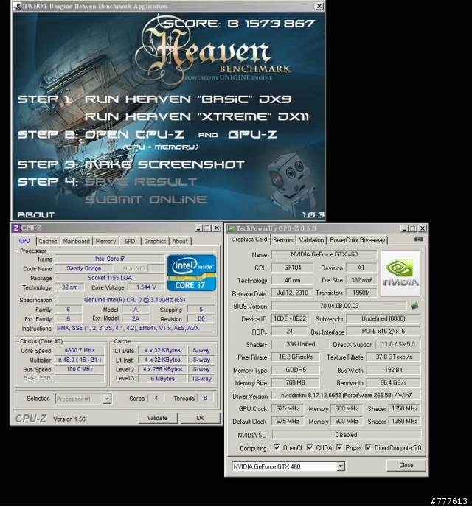Close GPU-Z using title bar X
Image resolution: width=472 pixels, height=507 pixels.
point(422,228)
